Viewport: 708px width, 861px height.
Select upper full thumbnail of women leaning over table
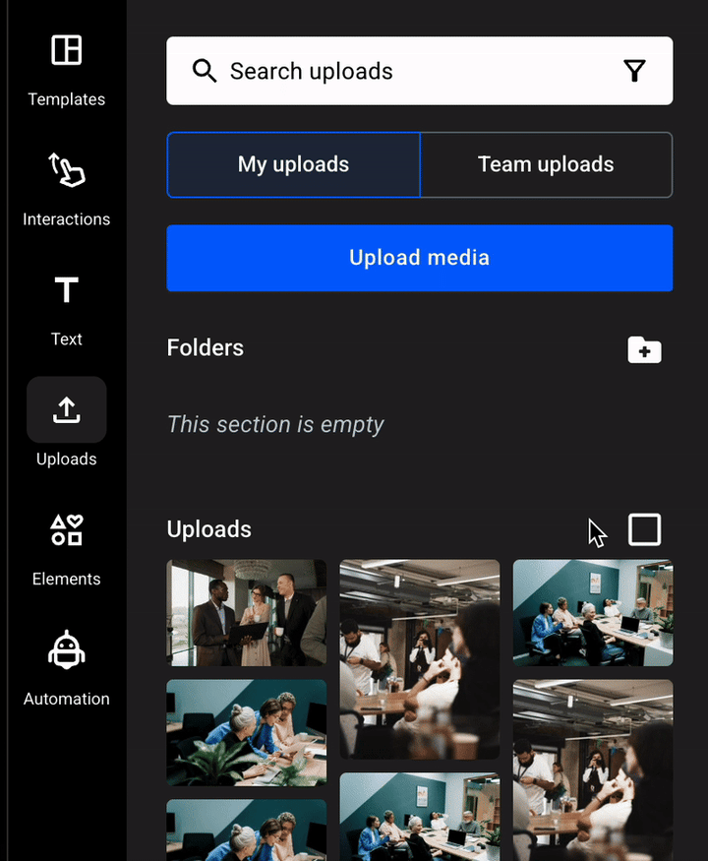(247, 732)
